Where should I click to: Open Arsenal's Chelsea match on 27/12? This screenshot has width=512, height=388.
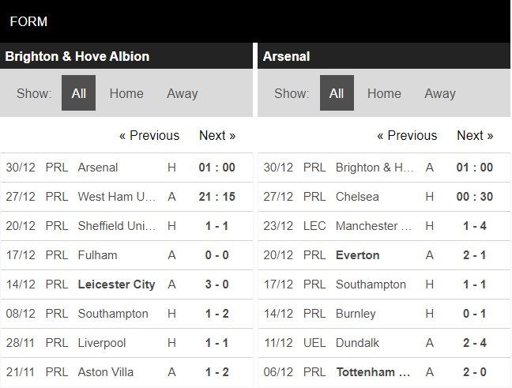coord(357,197)
